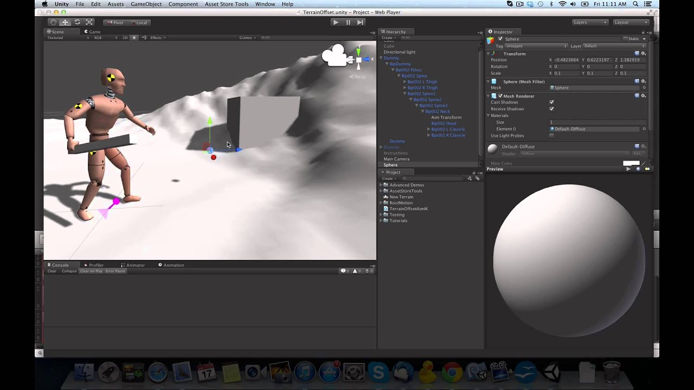The width and height of the screenshot is (694, 390).
Task: Click the Position X input field
Action: [x=567, y=60]
